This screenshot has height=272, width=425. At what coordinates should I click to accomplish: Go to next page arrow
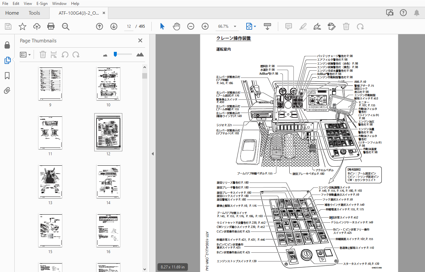click(114, 26)
